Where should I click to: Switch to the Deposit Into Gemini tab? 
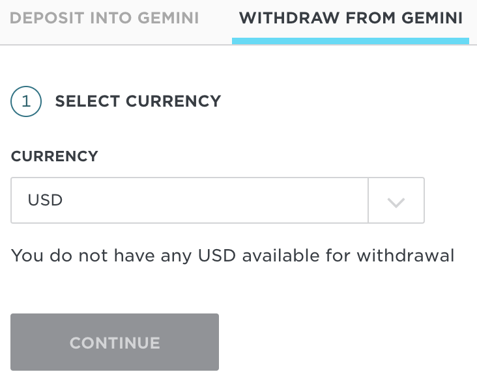(105, 18)
